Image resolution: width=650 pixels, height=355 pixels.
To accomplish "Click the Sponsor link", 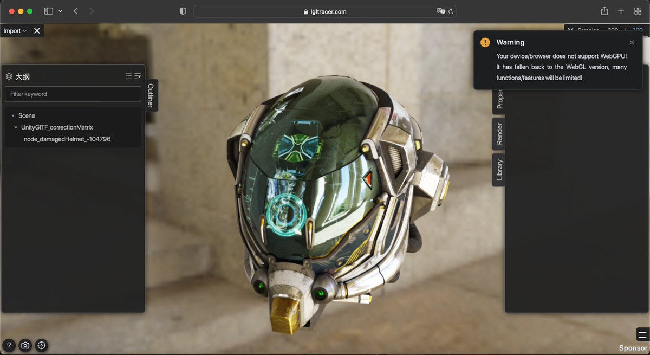I will point(633,348).
